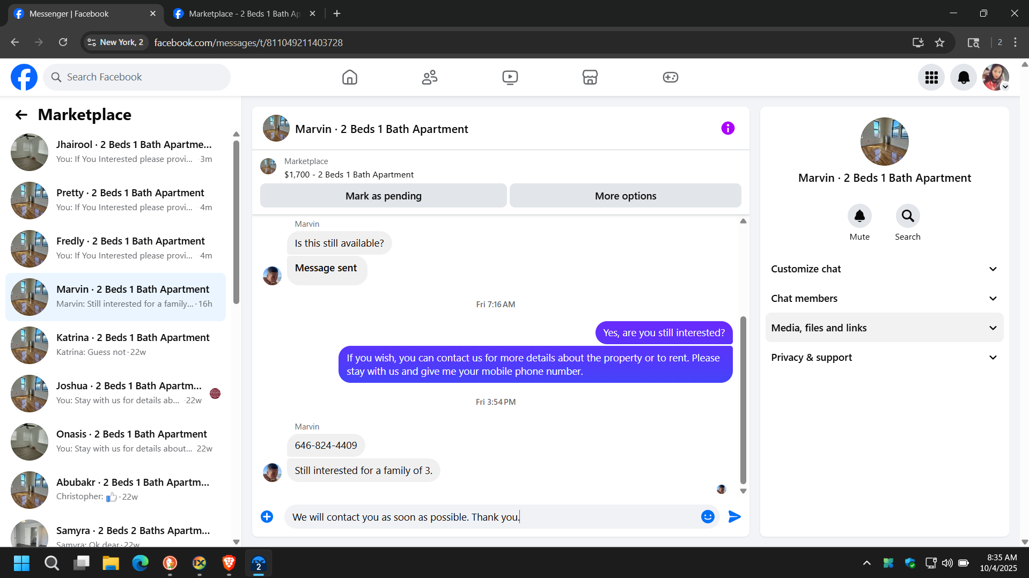Open the taskbar clock showing 8:35 AM
Viewport: 1029px width, 578px height.
point(998,563)
